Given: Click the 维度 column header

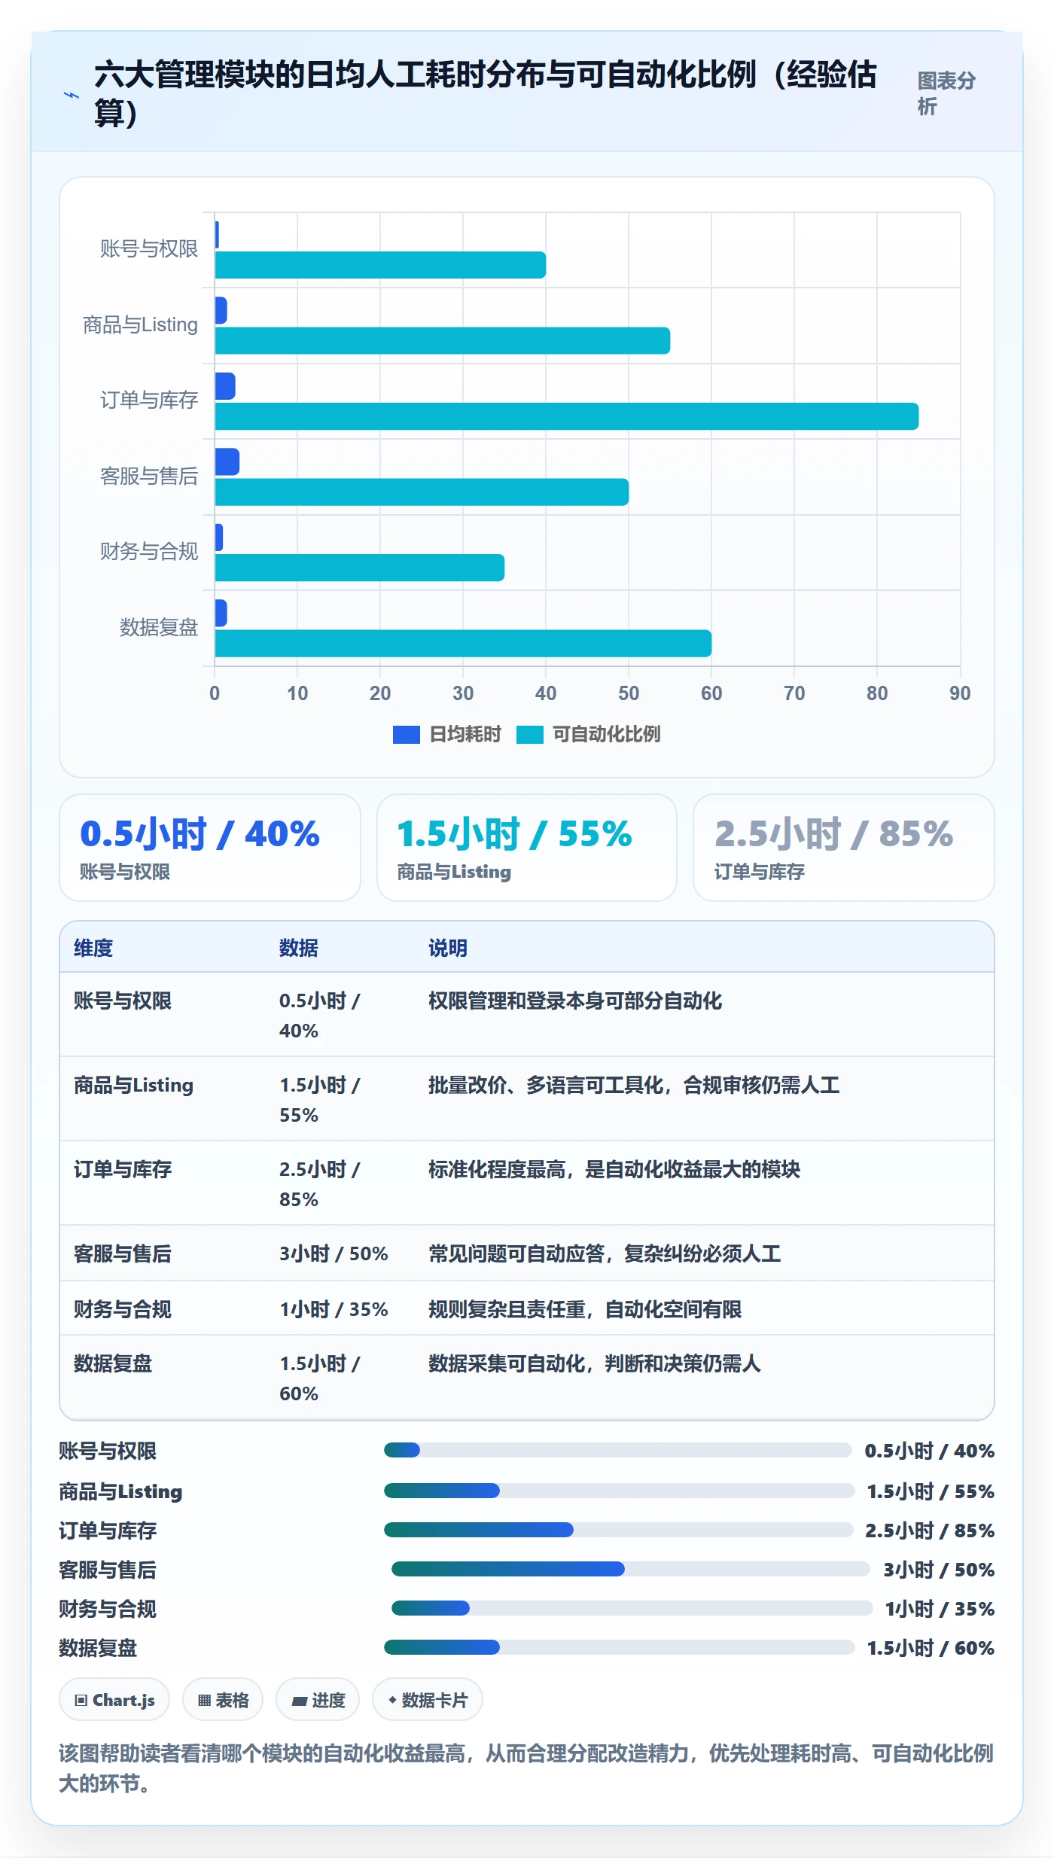Looking at the screenshot, I should click(93, 948).
